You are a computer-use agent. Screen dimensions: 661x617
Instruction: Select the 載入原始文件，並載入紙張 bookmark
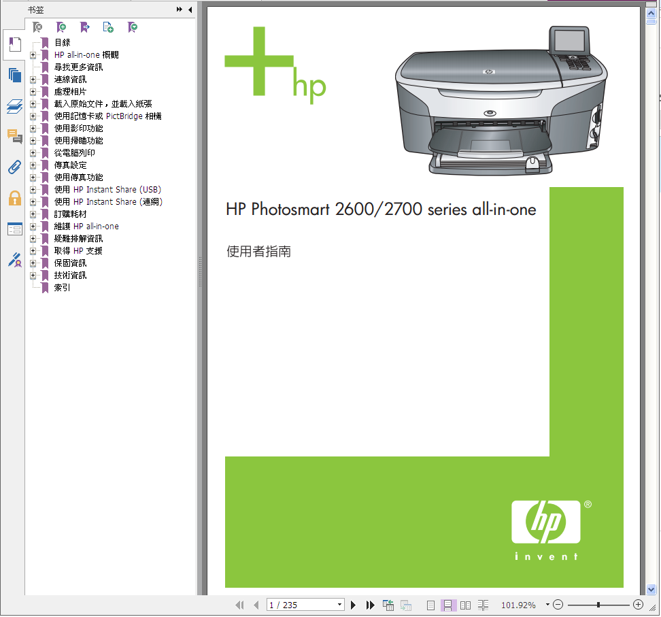pyautogui.click(x=103, y=104)
